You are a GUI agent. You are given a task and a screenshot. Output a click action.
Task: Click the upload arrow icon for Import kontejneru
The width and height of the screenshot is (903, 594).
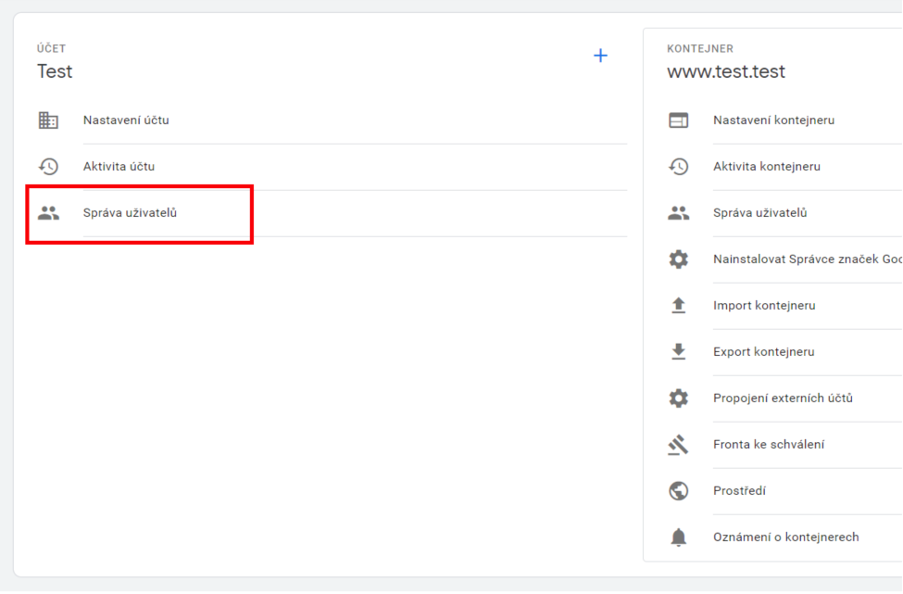tap(678, 306)
